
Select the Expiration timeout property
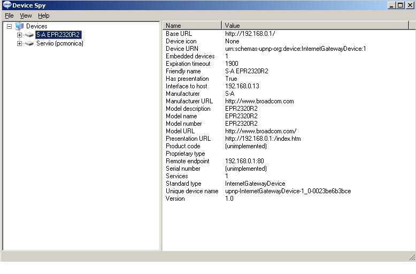188,64
